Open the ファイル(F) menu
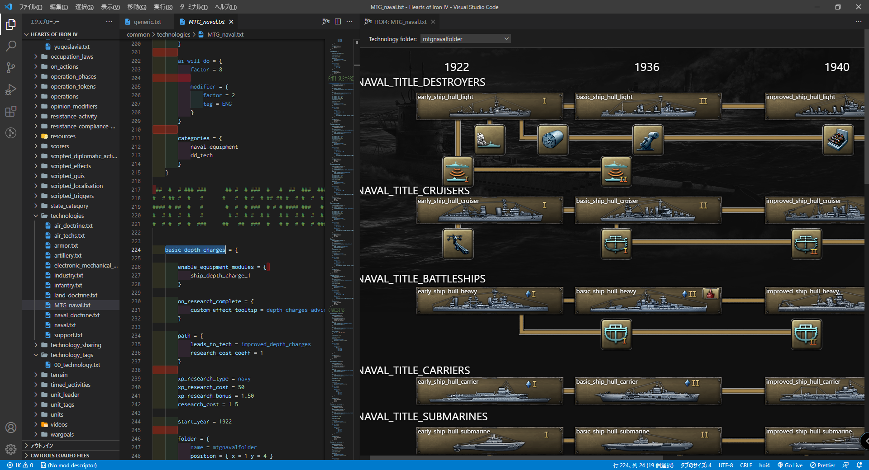 point(31,7)
